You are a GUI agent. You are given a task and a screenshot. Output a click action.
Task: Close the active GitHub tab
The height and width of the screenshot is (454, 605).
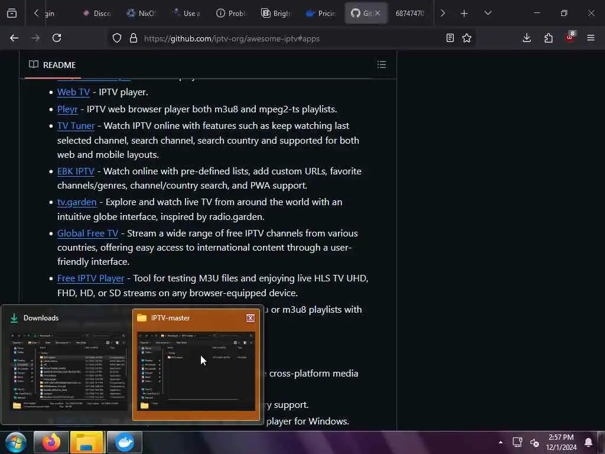[378, 13]
